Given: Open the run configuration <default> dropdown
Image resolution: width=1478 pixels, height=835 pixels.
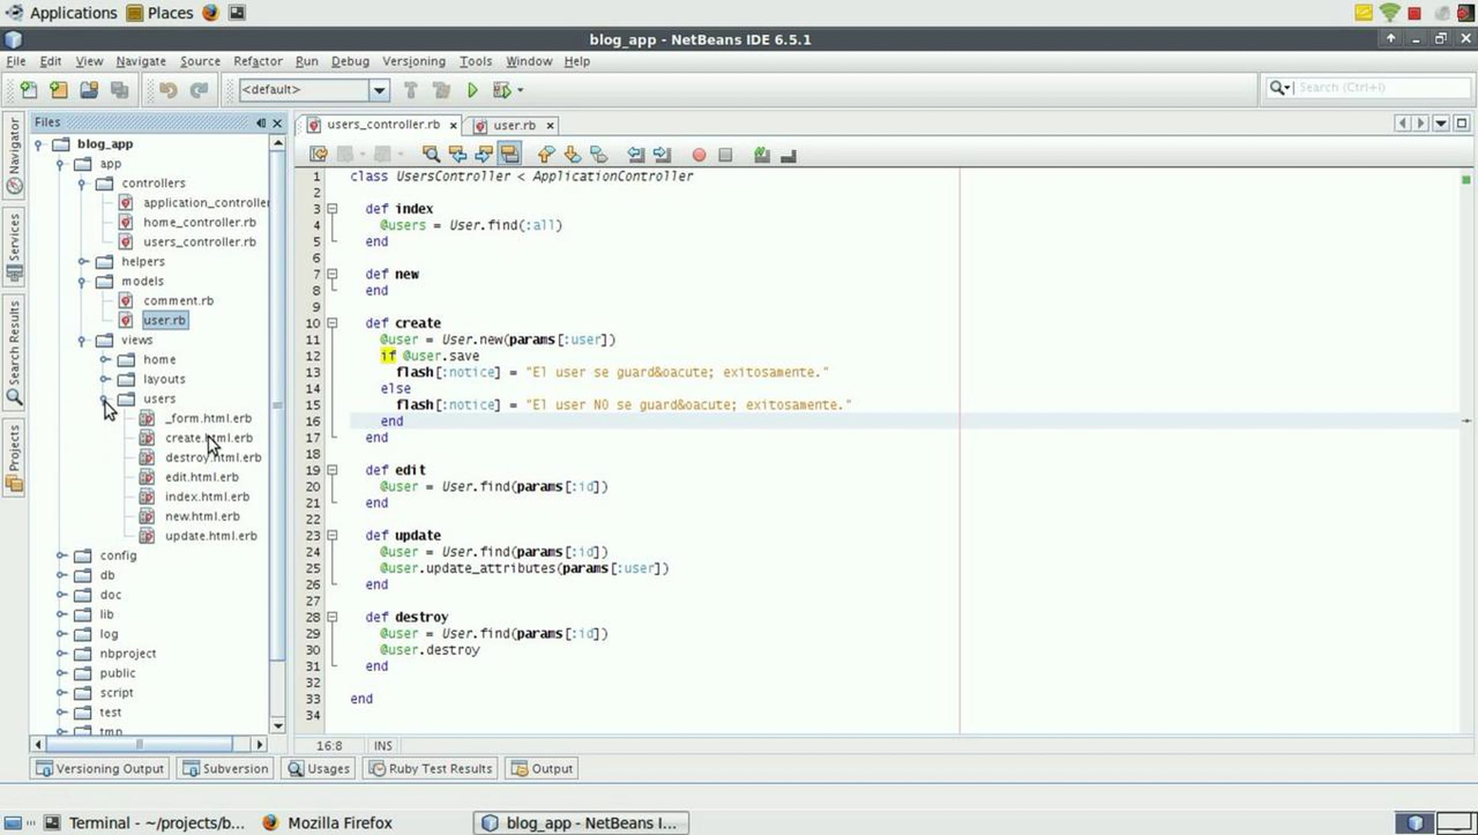Looking at the screenshot, I should click(379, 91).
